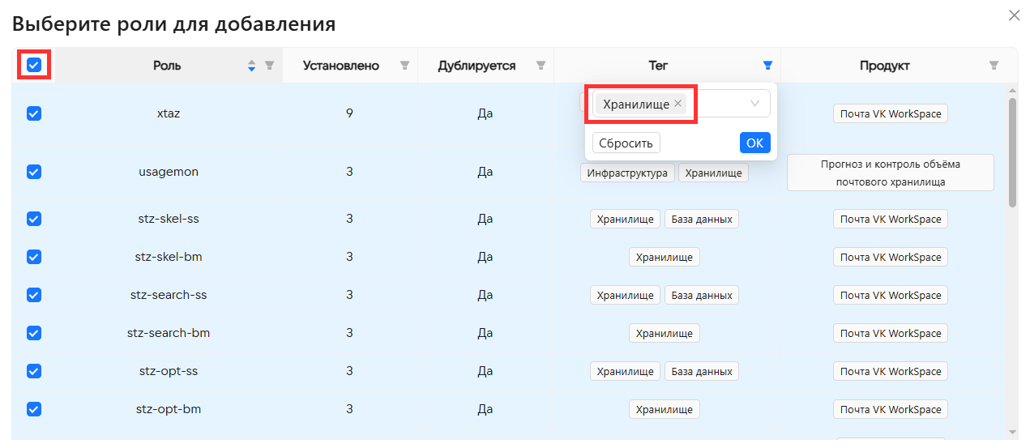Open the Дублируется column filter icon
Screen dimensions: 1030x448
(541, 66)
